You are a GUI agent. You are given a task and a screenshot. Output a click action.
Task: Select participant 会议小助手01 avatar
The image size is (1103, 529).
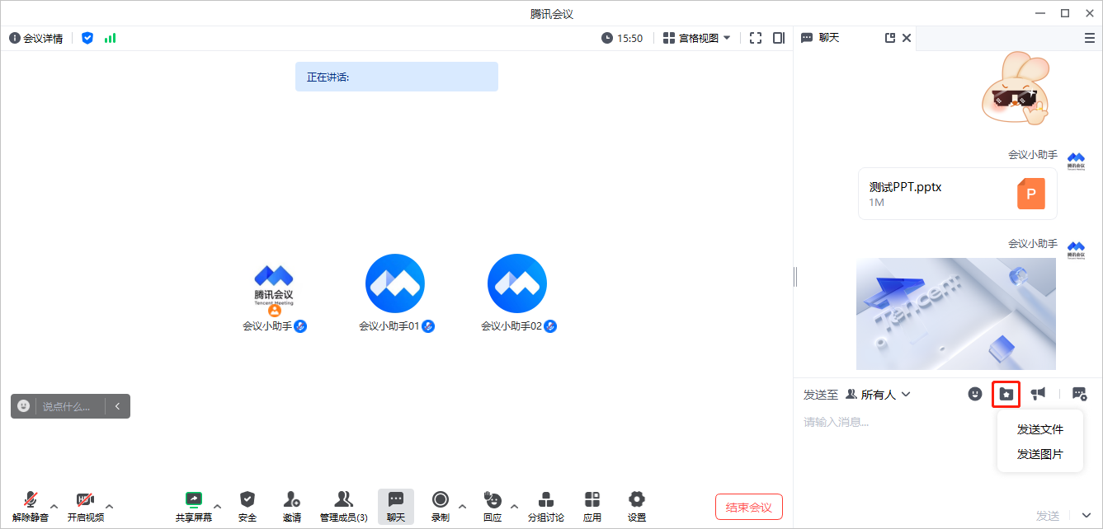point(395,283)
